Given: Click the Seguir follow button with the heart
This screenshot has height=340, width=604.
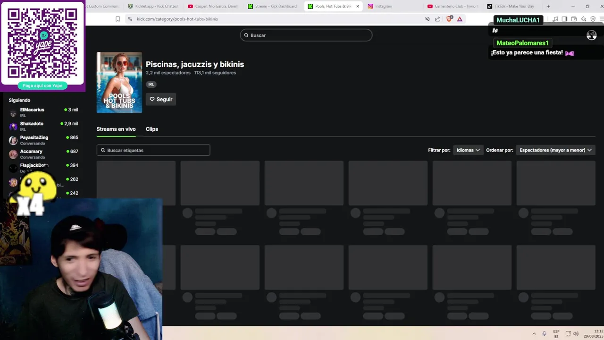Looking at the screenshot, I should tap(161, 99).
